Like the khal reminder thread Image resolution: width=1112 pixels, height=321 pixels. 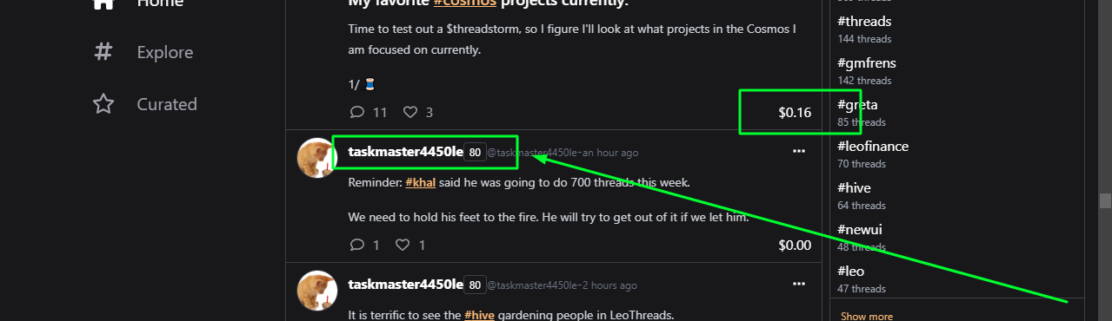[x=403, y=245]
